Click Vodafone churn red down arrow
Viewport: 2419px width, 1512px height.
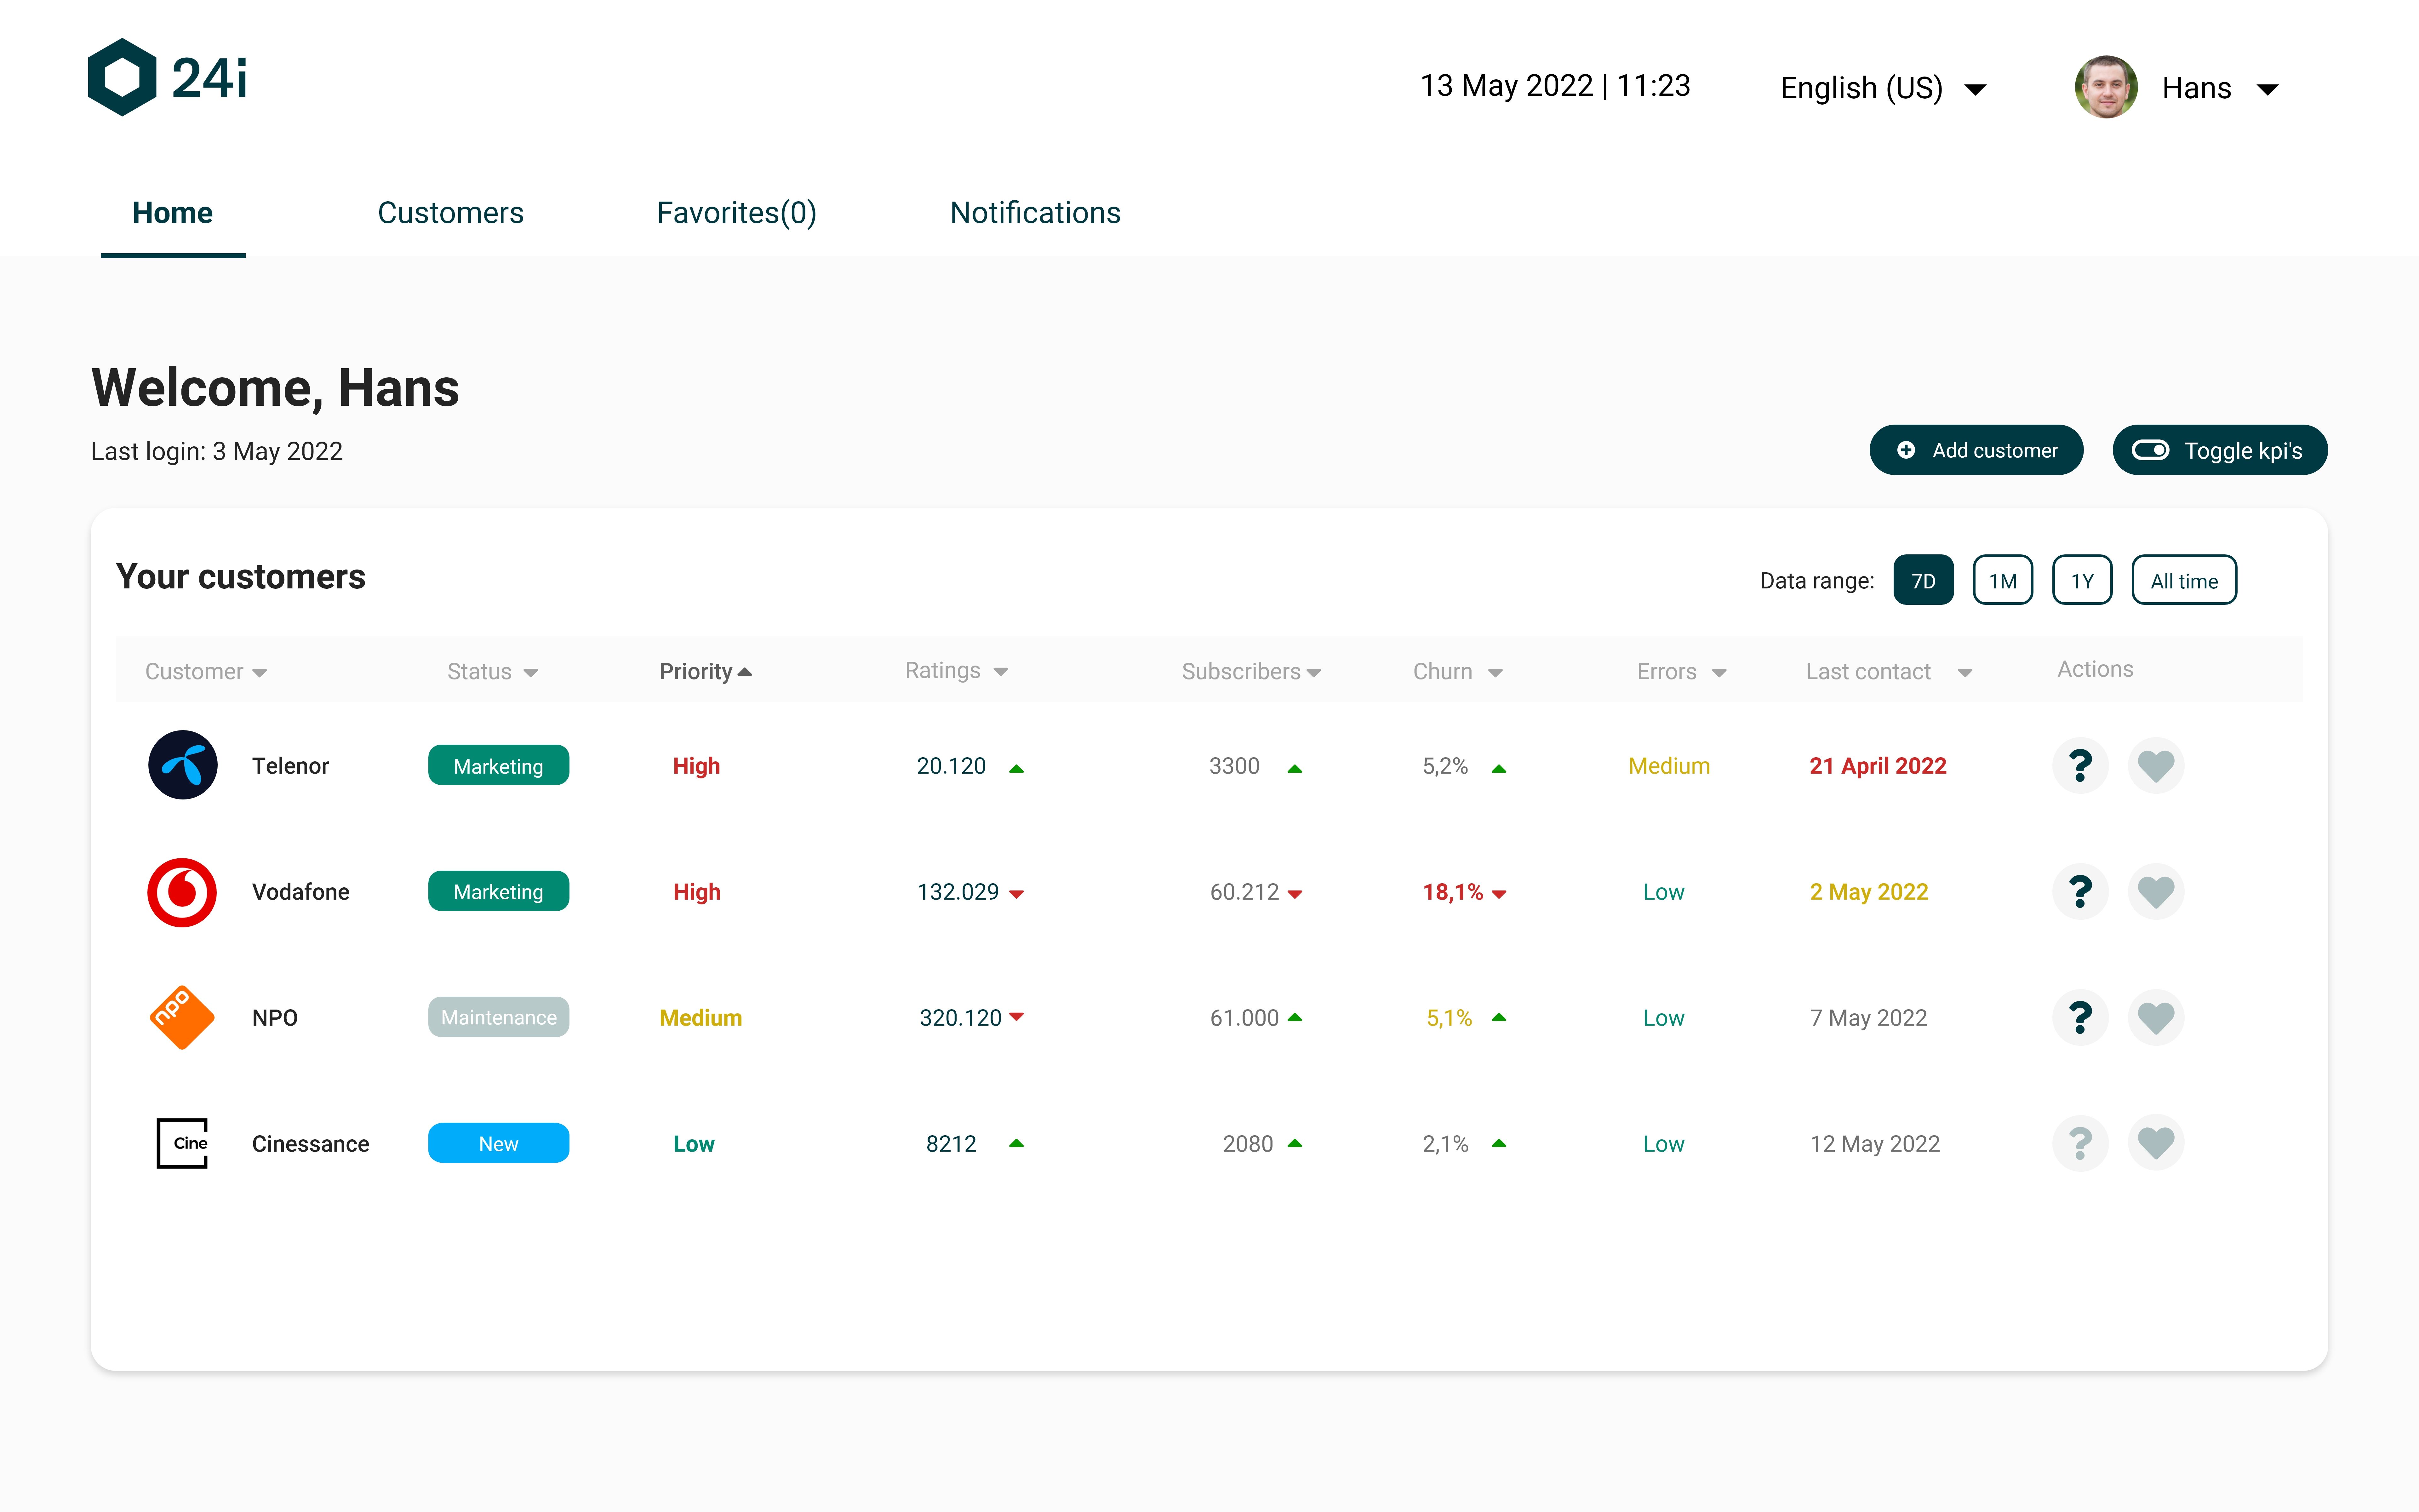coord(1498,894)
